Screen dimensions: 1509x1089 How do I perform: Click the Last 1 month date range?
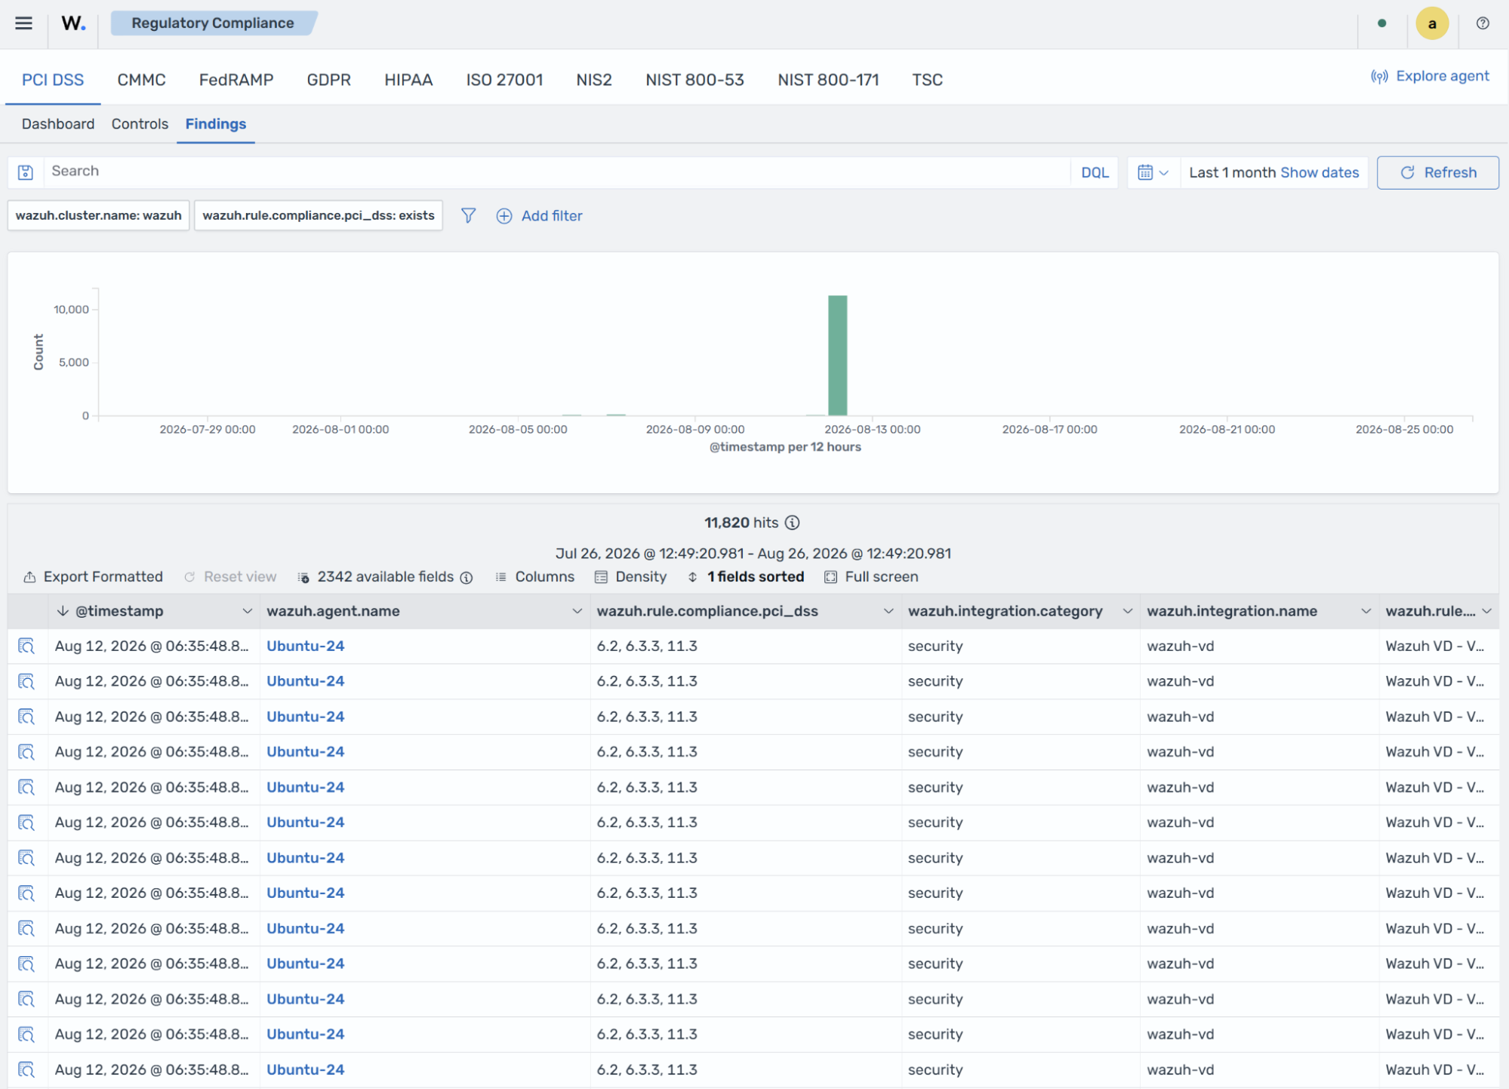pos(1232,173)
